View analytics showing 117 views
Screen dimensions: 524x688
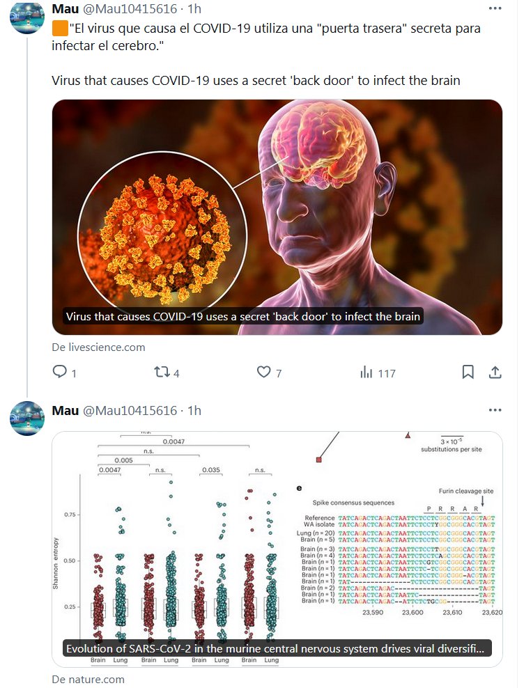click(367, 373)
